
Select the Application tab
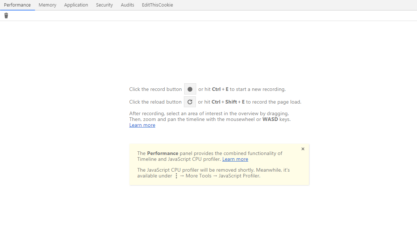[76, 5]
